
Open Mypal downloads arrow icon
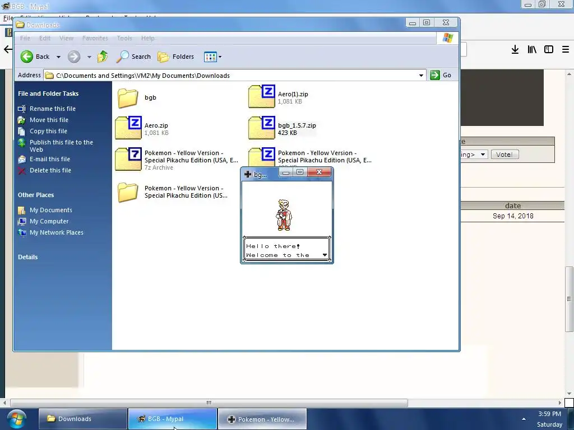(515, 49)
